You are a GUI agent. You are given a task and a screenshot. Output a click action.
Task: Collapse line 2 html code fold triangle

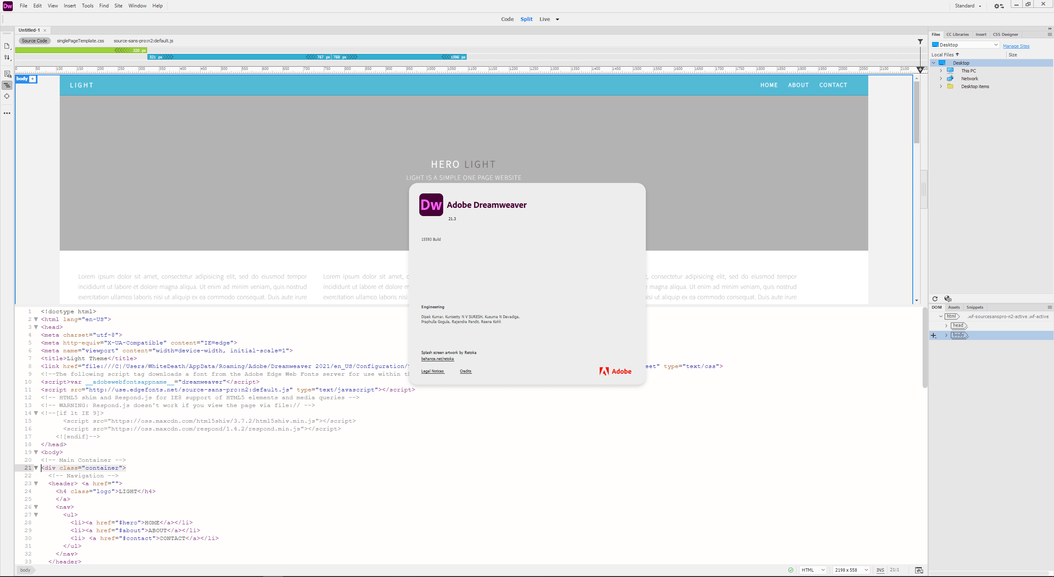pos(36,319)
